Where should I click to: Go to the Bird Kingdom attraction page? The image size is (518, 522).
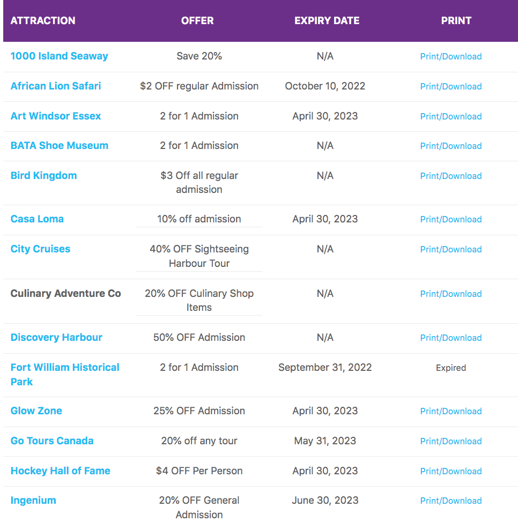43,175
